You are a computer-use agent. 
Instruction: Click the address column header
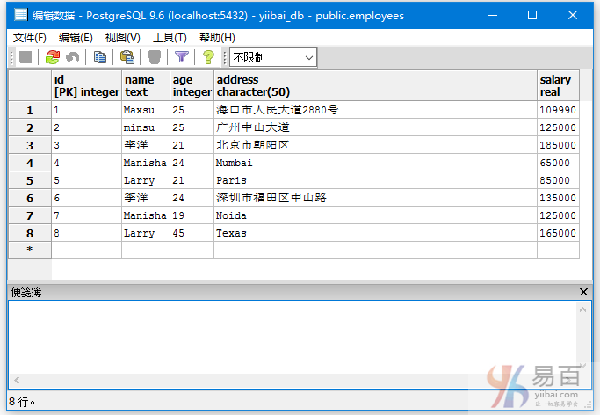pyautogui.click(x=375, y=85)
